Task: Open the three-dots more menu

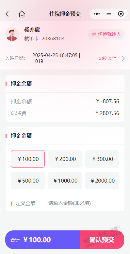Action: (x=97, y=14)
